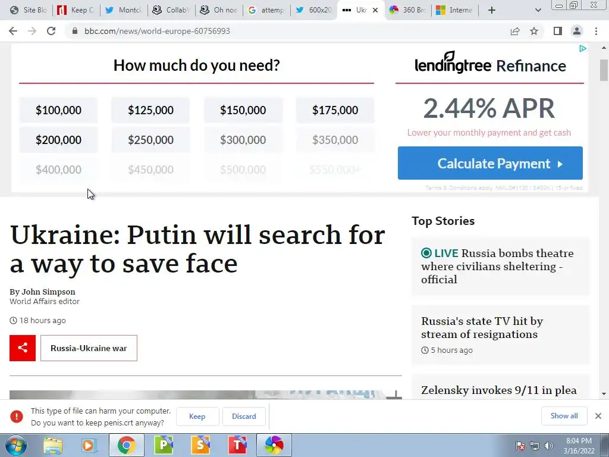The image size is (609, 457).
Task: Click the address bar URL
Action: [157, 31]
